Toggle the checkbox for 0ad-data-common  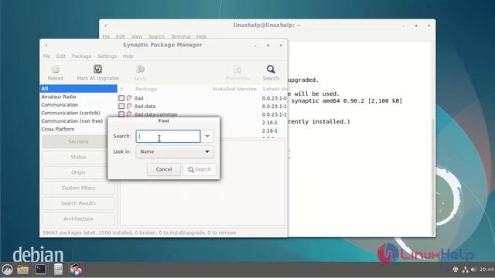click(x=121, y=114)
